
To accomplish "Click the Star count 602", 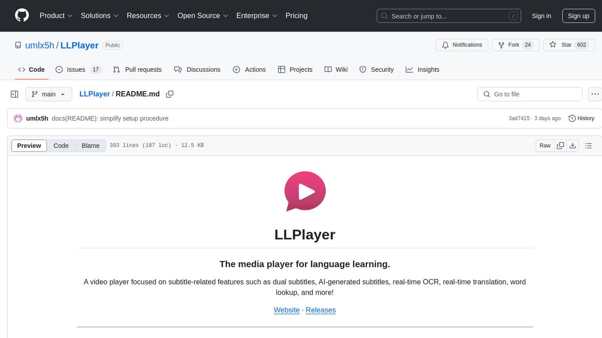I will click(582, 45).
